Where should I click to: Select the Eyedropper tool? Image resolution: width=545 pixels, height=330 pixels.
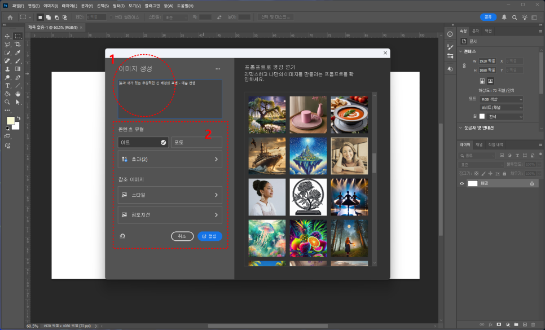[x=17, y=53]
